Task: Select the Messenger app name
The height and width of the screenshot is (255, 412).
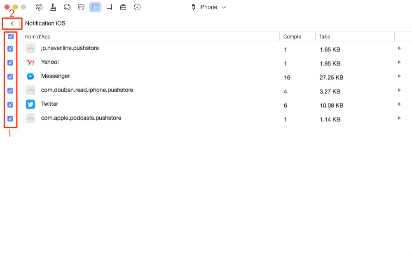Action: (x=56, y=76)
